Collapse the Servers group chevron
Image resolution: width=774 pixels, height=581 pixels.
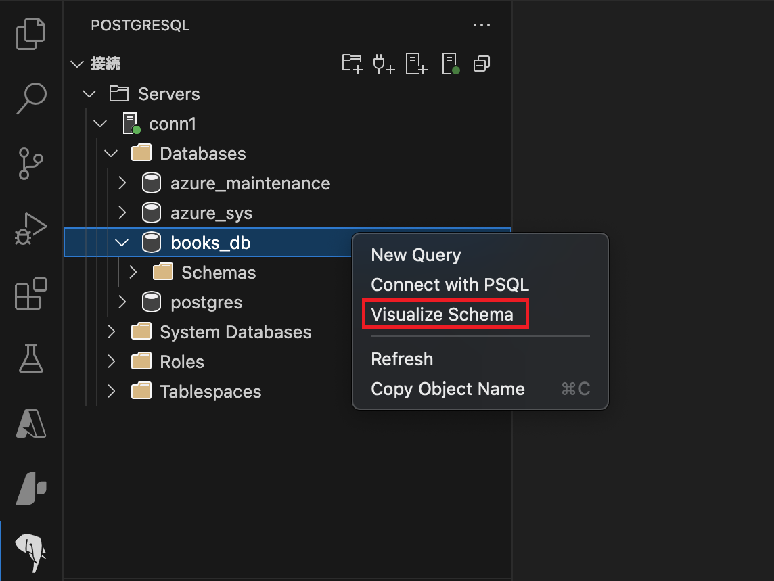[x=89, y=94]
